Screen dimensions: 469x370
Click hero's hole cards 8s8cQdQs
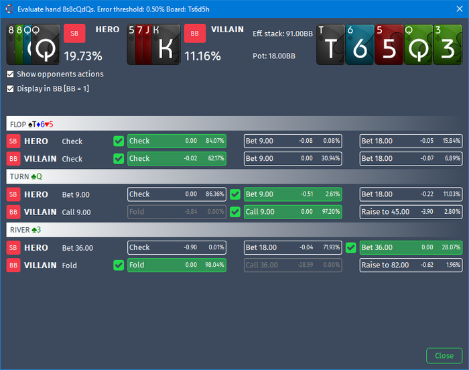click(33, 45)
